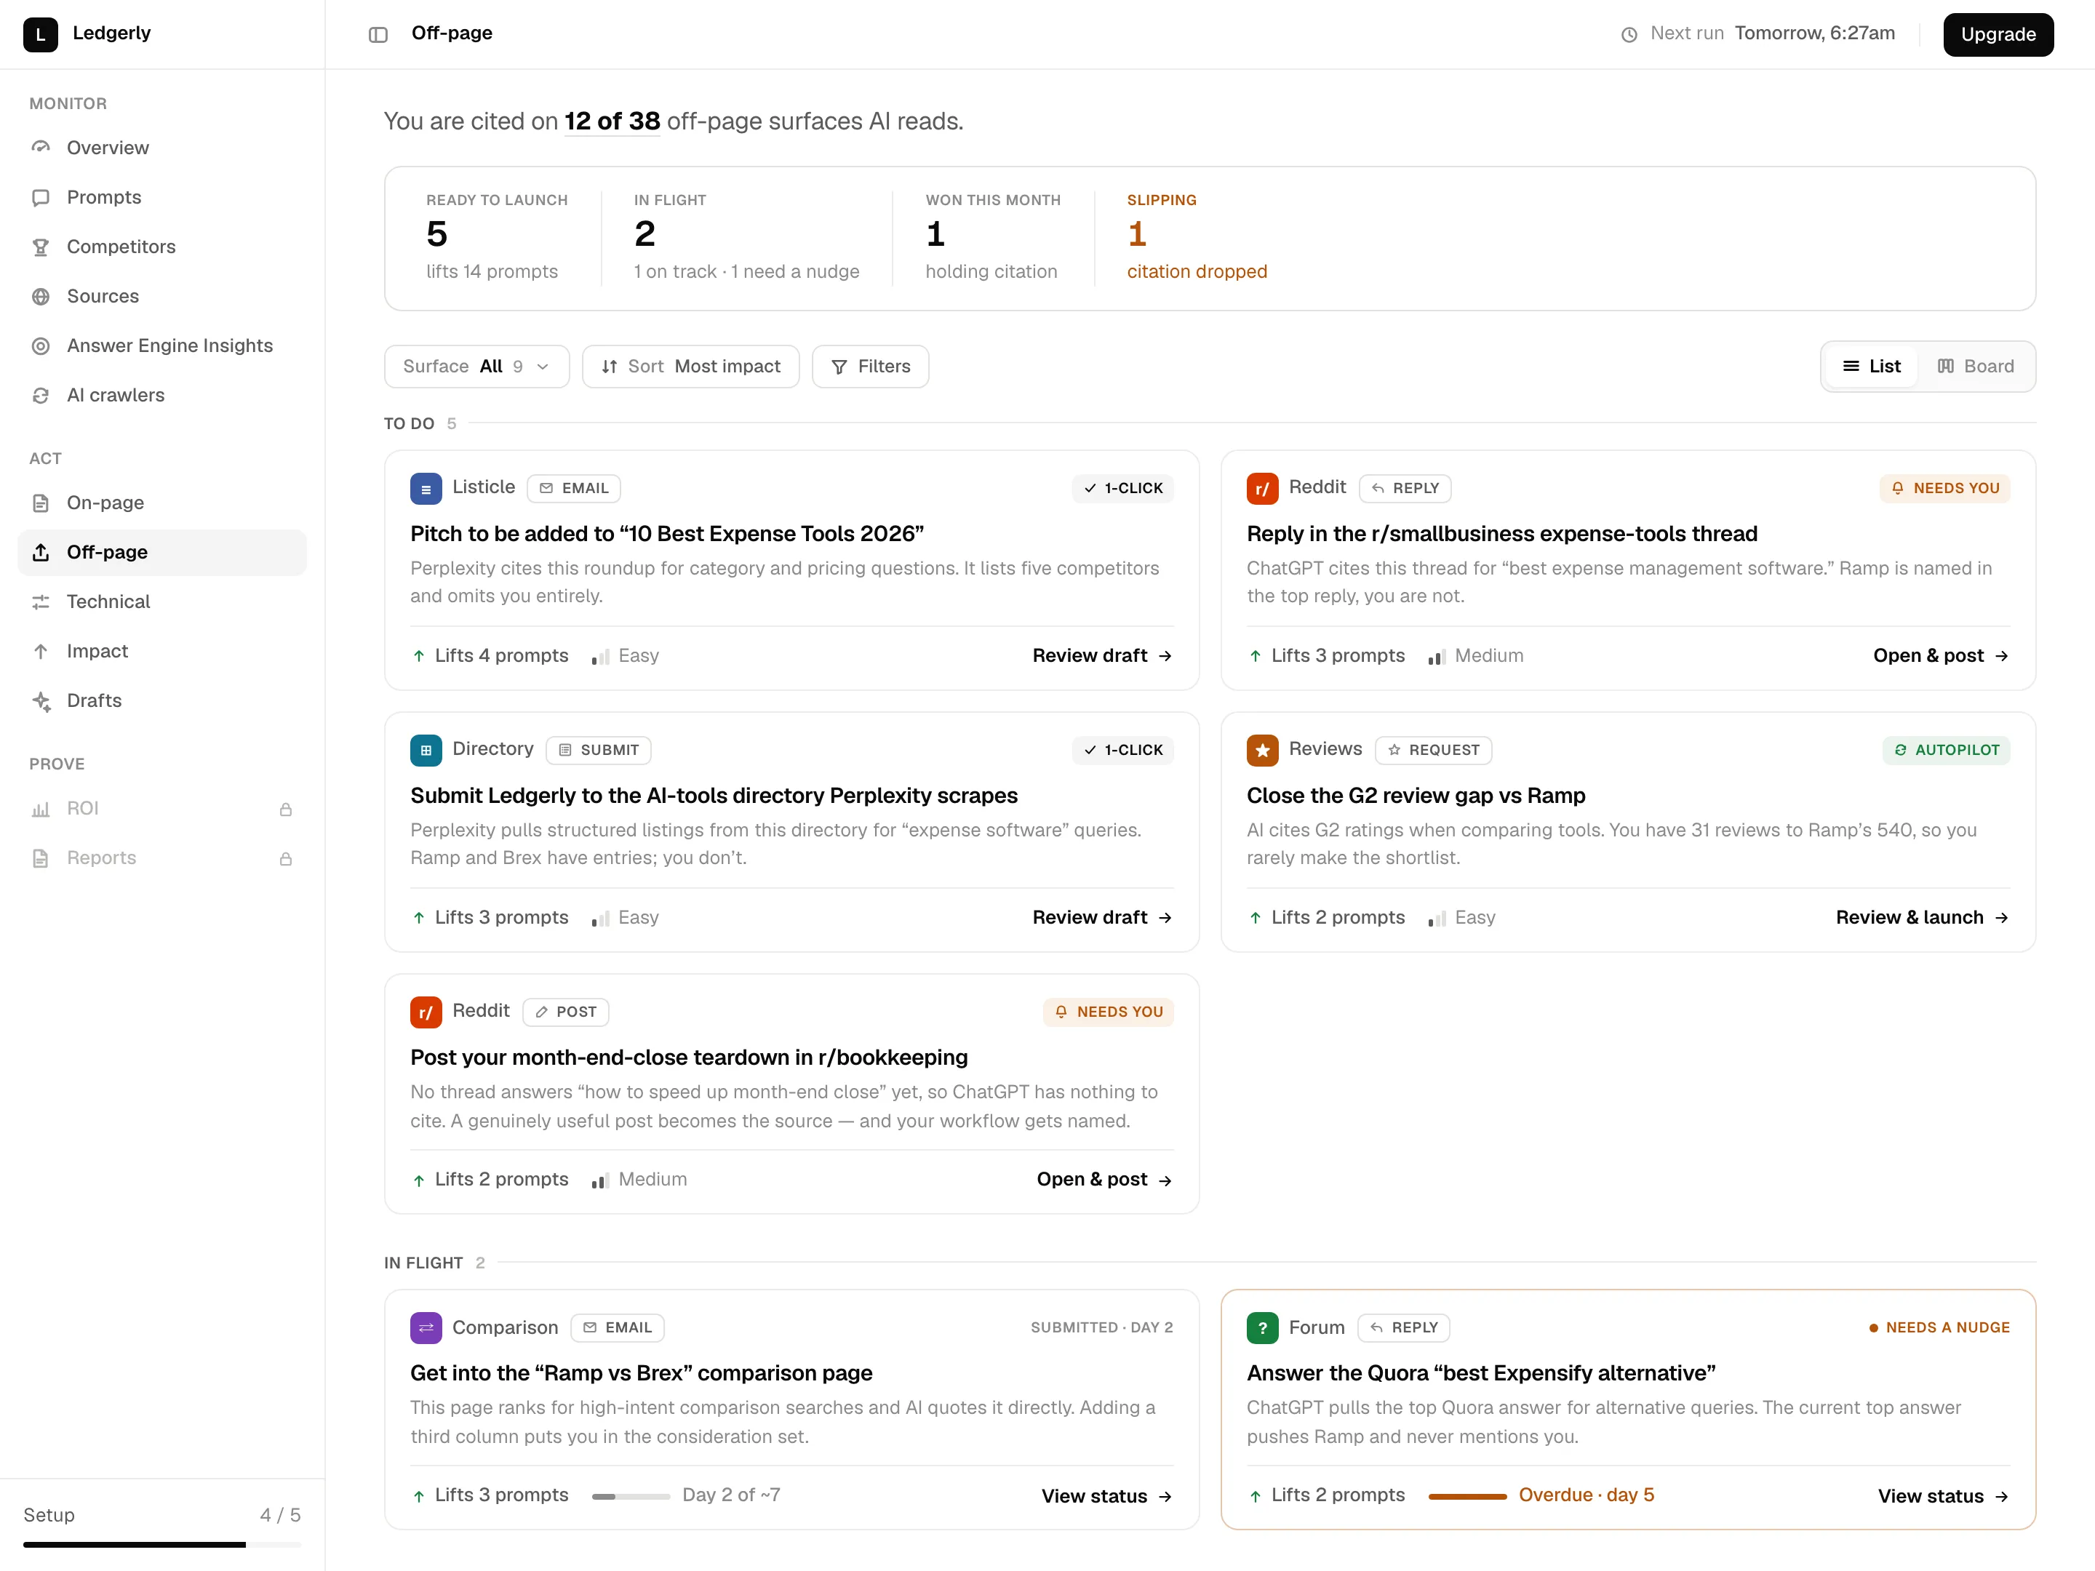Review draft for the Listicle pitch
This screenshot has height=1571, width=2095.
click(x=1103, y=655)
